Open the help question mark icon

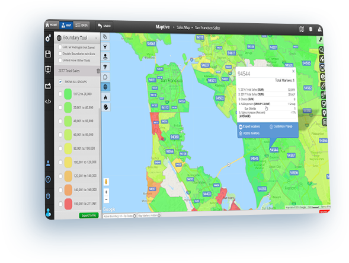[48, 179]
